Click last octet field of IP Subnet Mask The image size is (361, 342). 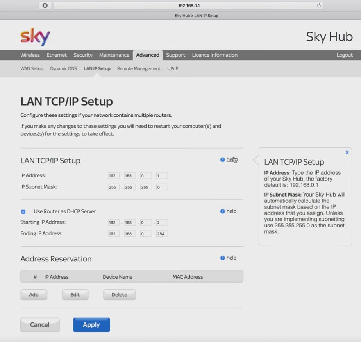click(x=162, y=187)
